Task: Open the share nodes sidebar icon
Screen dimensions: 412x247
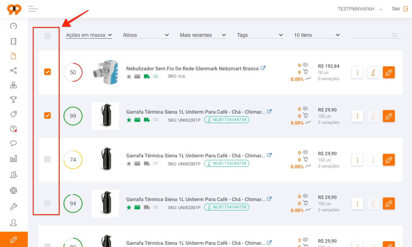Action: [x=14, y=70]
